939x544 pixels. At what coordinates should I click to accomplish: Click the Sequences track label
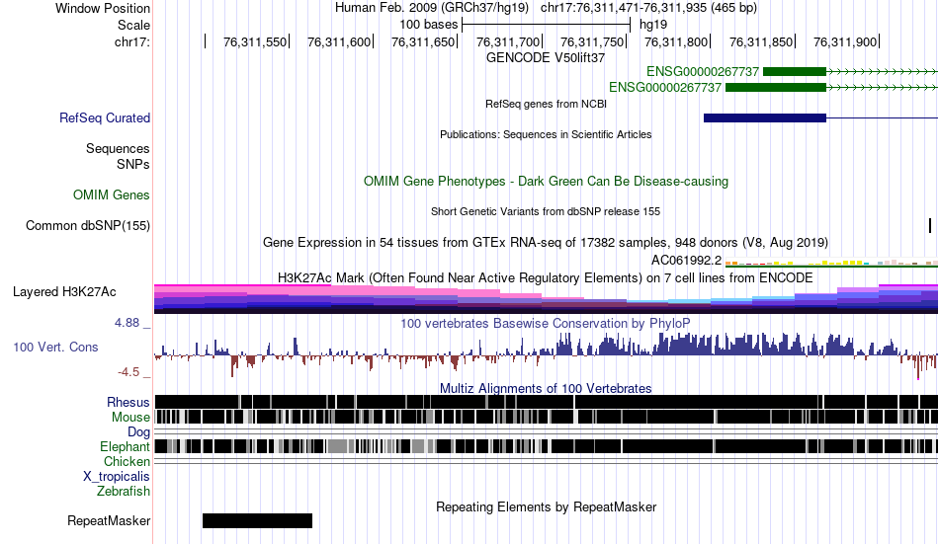point(118,148)
